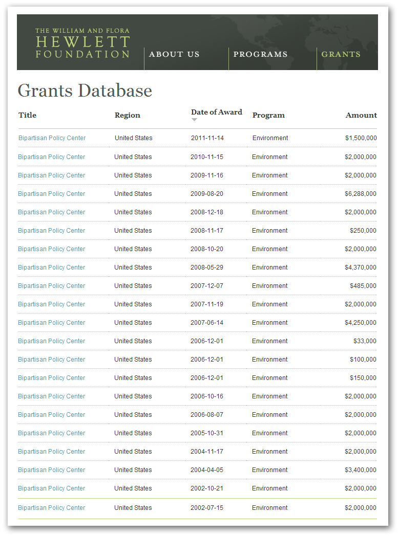Open Bipartisan Policy Center grant dated 2006-08-07
This screenshot has width=398, height=536.
(x=51, y=415)
